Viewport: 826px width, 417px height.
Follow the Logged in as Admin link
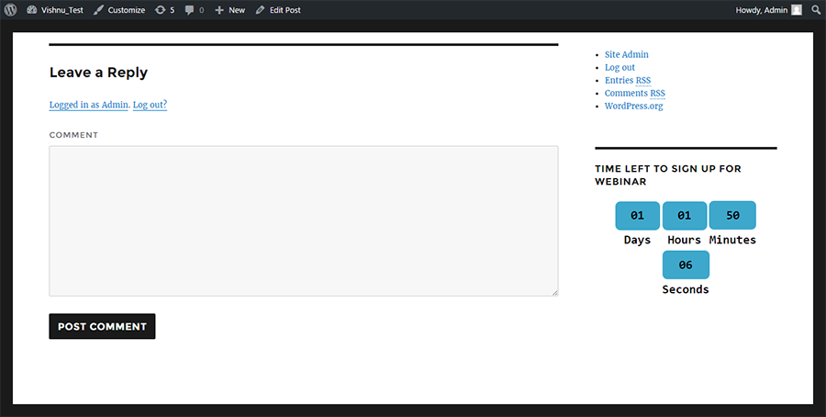coord(88,105)
